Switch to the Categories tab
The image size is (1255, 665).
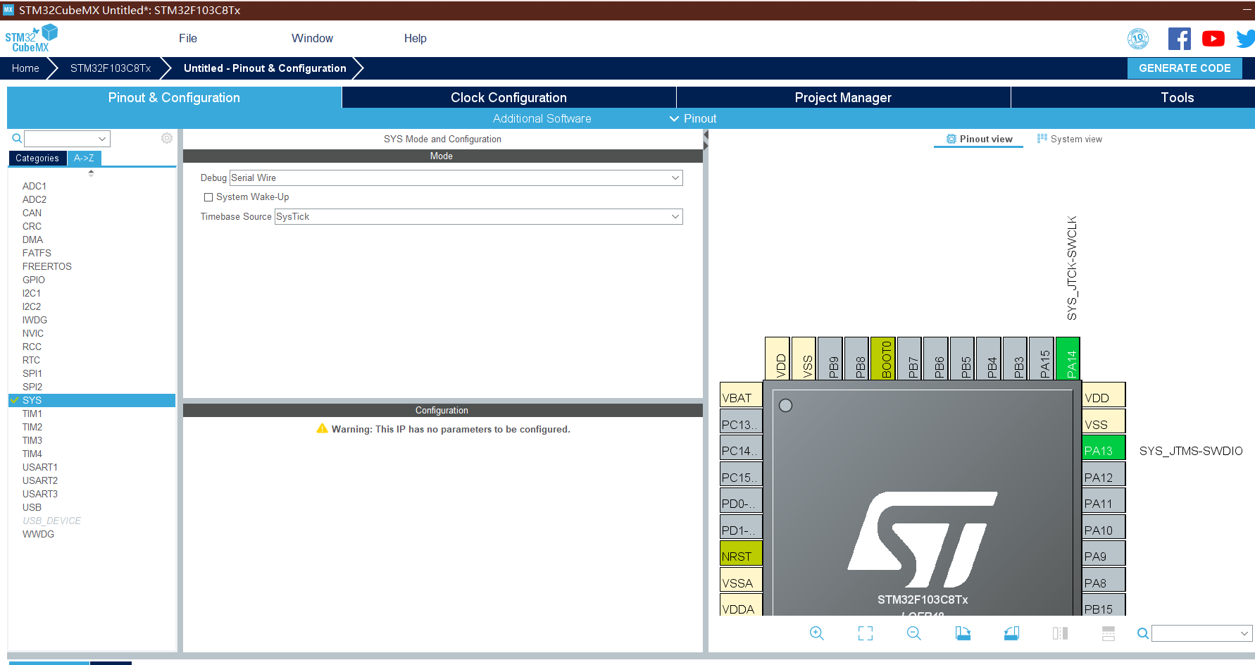coord(37,159)
